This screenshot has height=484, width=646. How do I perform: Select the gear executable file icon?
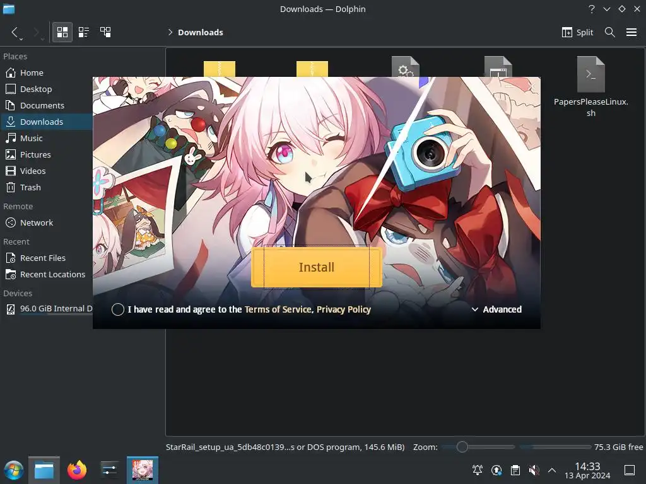[406, 66]
